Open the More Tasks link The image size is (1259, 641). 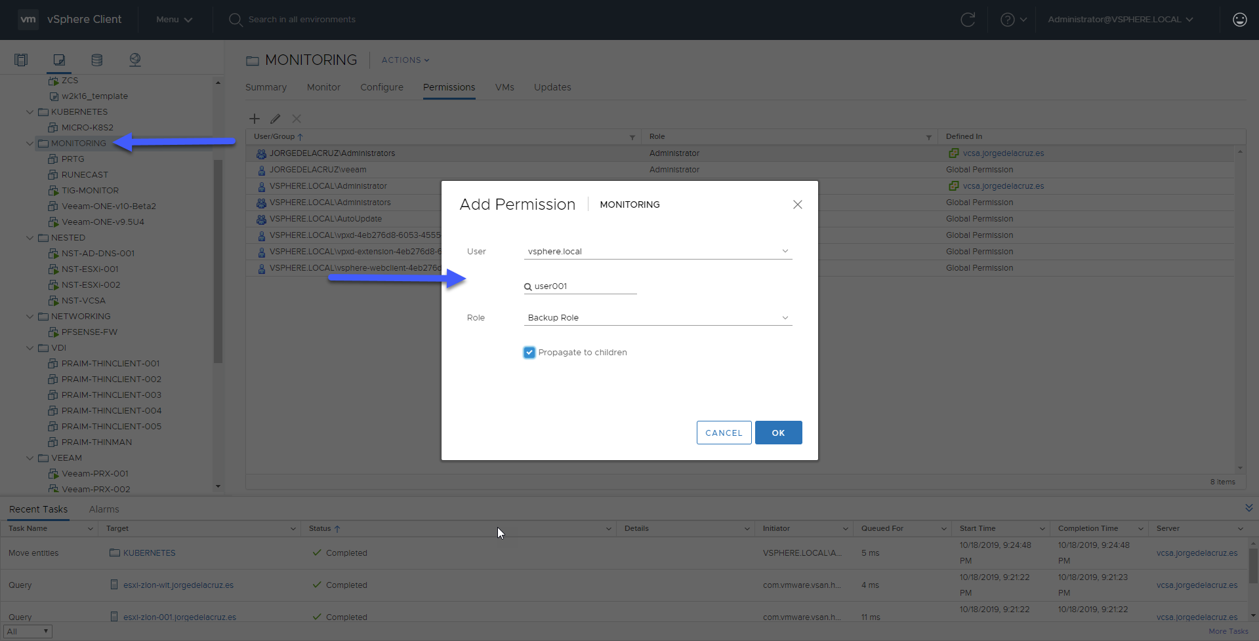pyautogui.click(x=1228, y=631)
